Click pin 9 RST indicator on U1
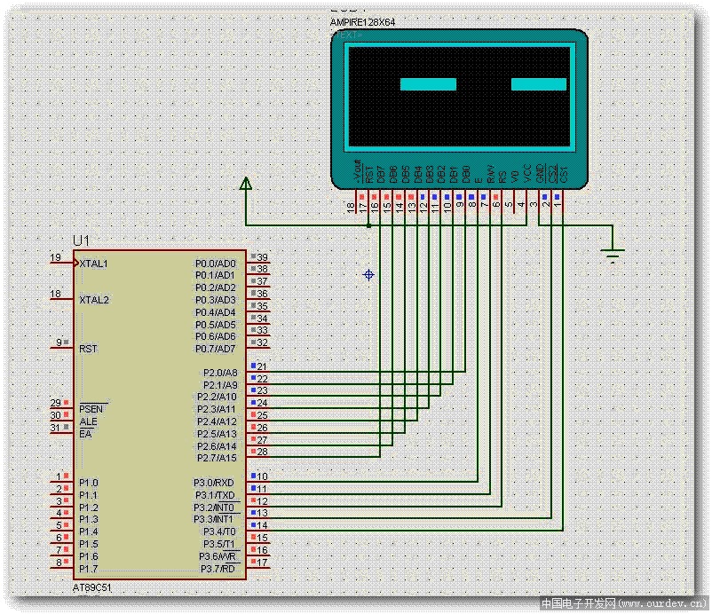Viewport: 712px width, 614px height. pyautogui.click(x=67, y=342)
